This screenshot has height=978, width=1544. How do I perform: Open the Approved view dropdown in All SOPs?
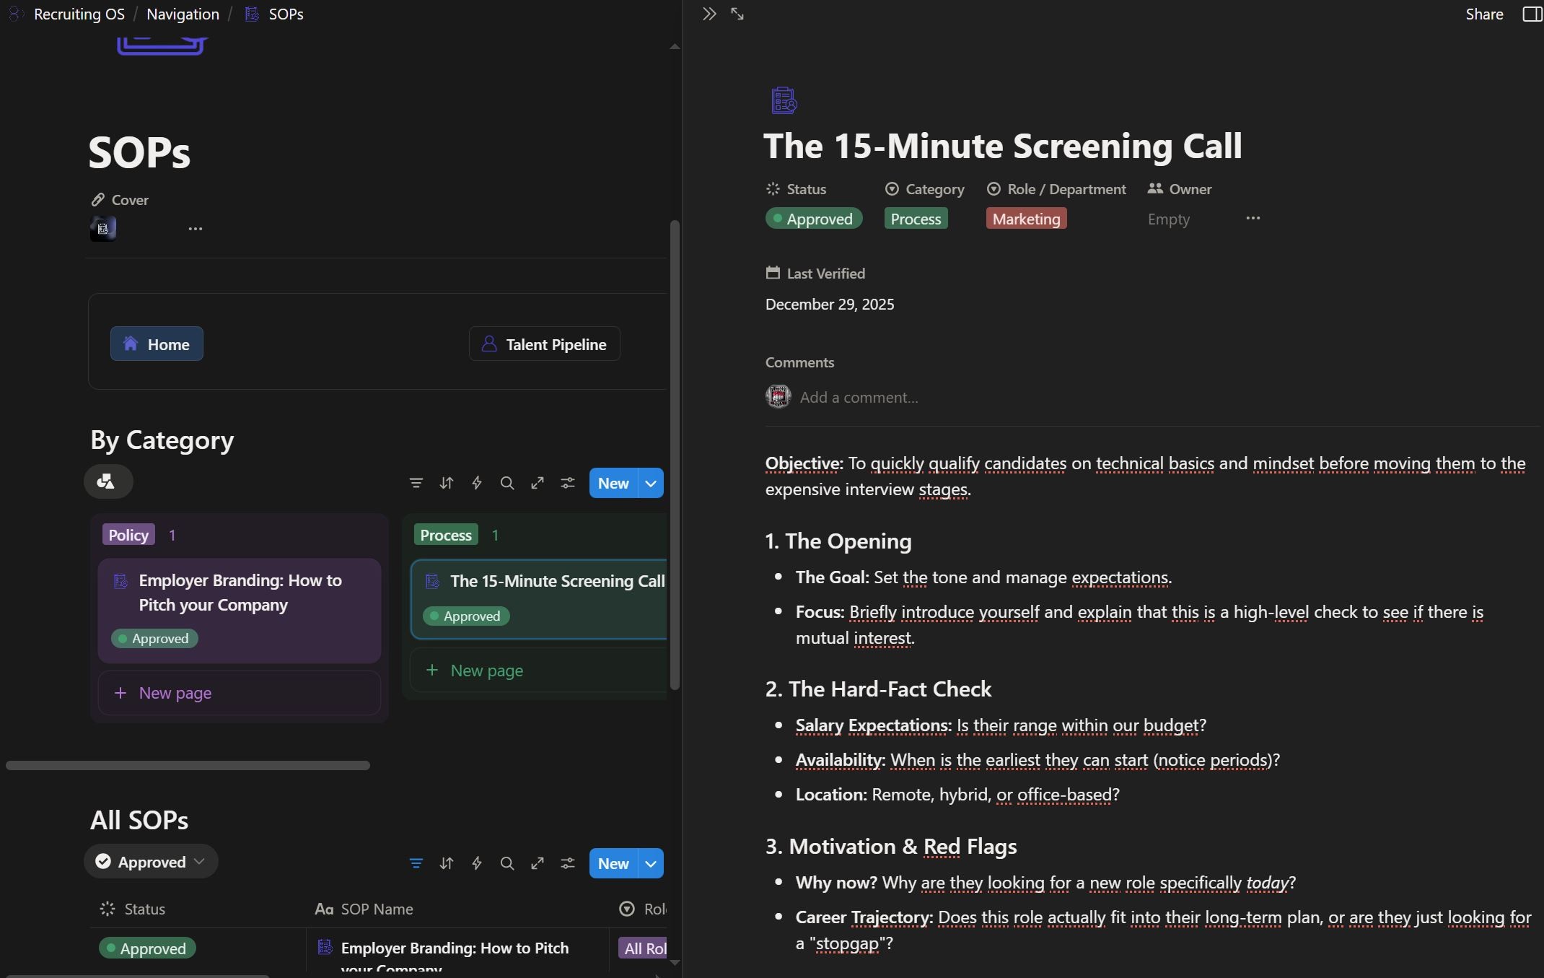[150, 862]
